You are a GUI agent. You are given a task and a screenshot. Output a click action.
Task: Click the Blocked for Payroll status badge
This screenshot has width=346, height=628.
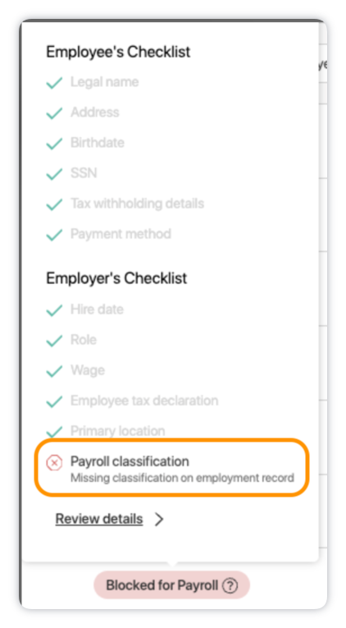tap(171, 585)
